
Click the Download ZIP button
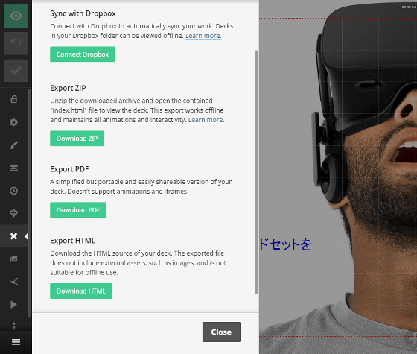[77, 139]
